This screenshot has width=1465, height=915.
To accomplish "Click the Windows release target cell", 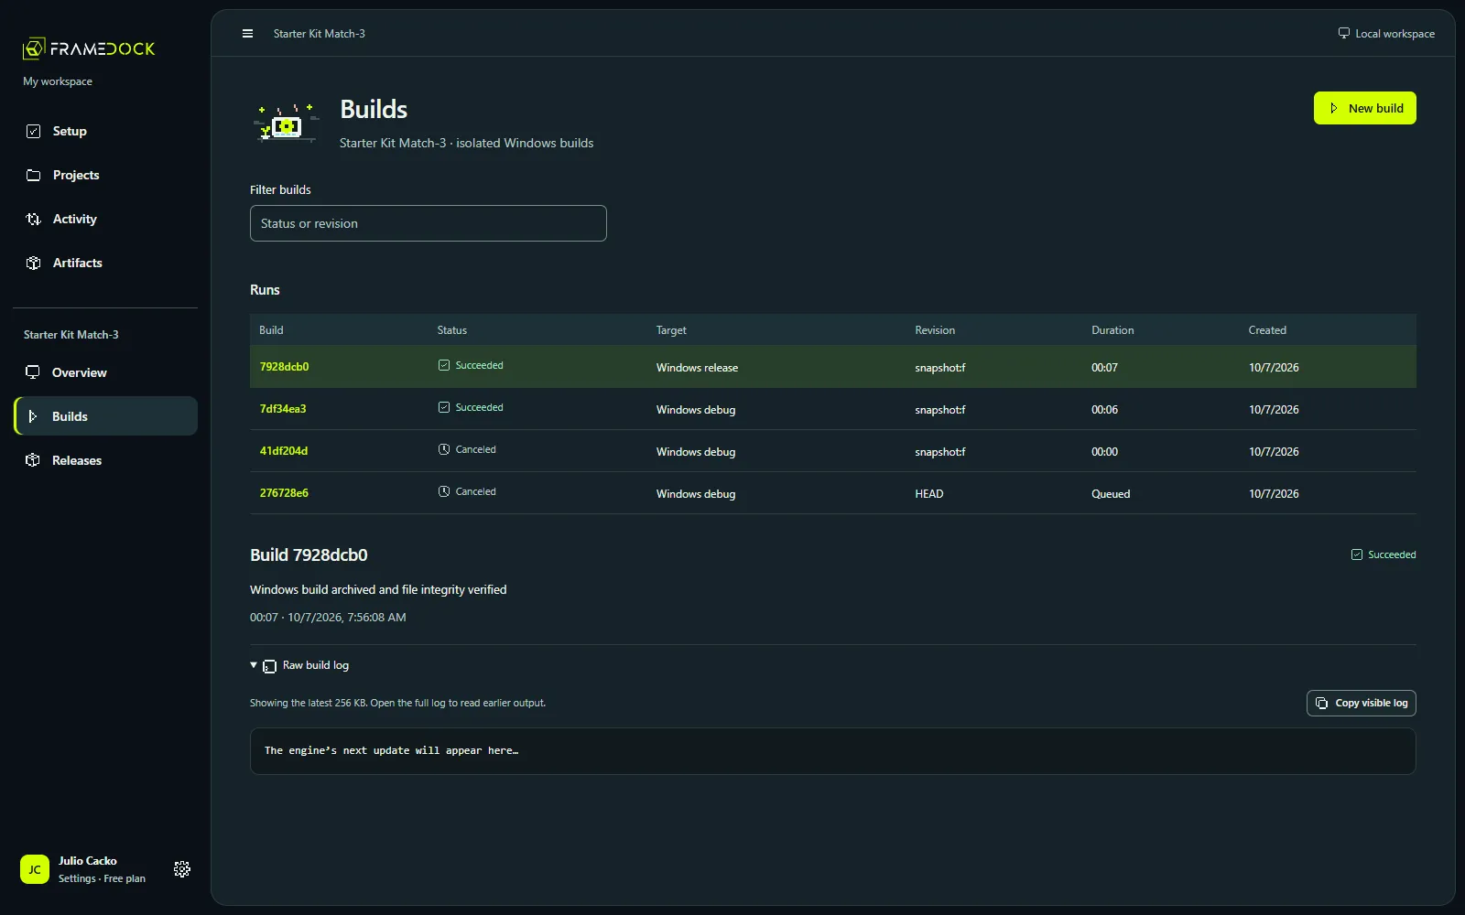I will [697, 368].
